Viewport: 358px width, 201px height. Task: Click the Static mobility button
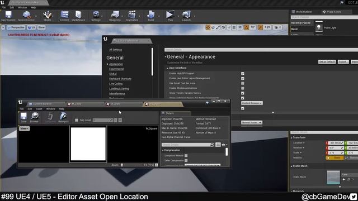(x=335, y=157)
